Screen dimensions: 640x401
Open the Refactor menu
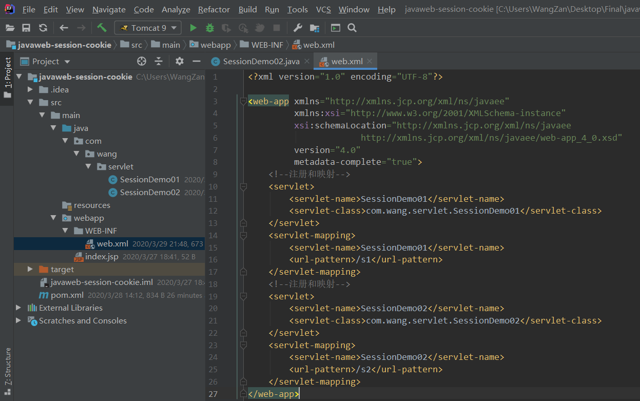tap(214, 10)
